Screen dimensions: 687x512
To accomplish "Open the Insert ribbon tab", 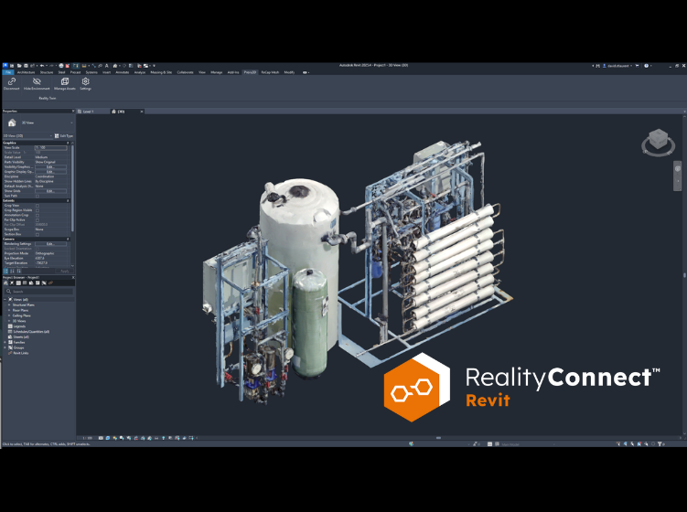I will click(106, 72).
